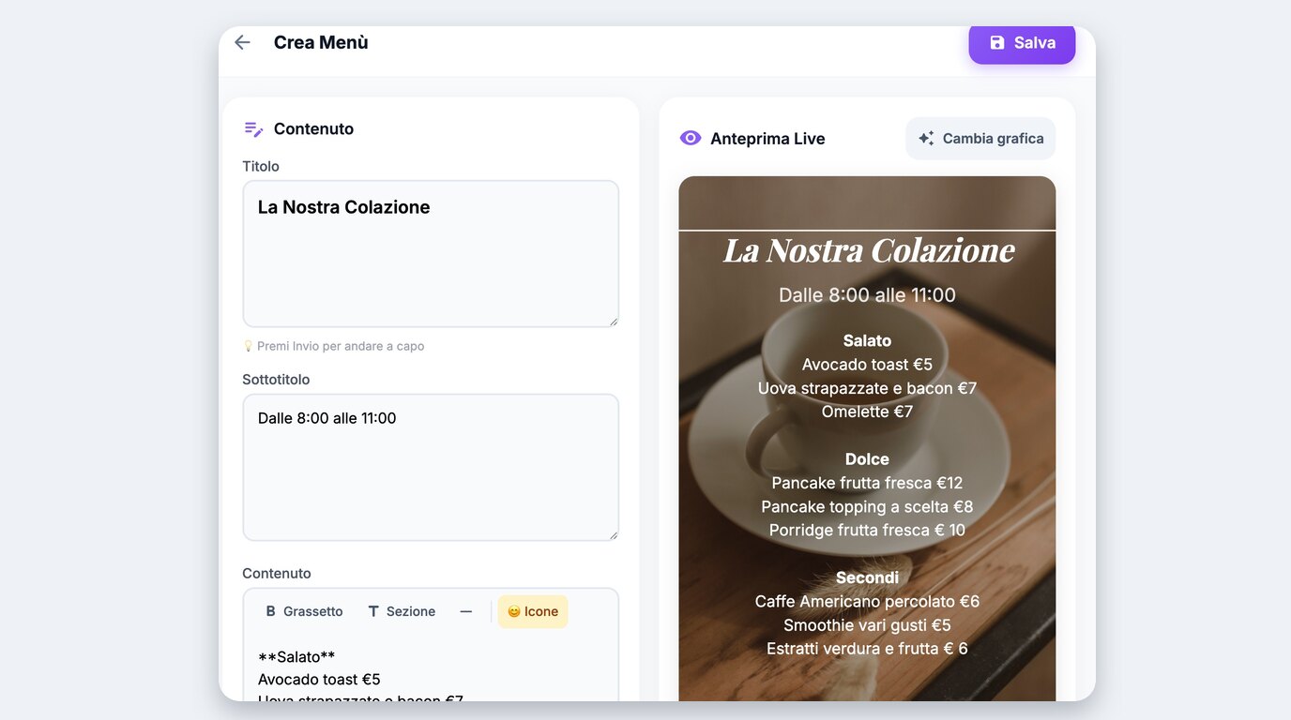This screenshot has height=720, width=1291.
Task: Click Porridge frutta fresca € 10
Action: tap(867, 530)
